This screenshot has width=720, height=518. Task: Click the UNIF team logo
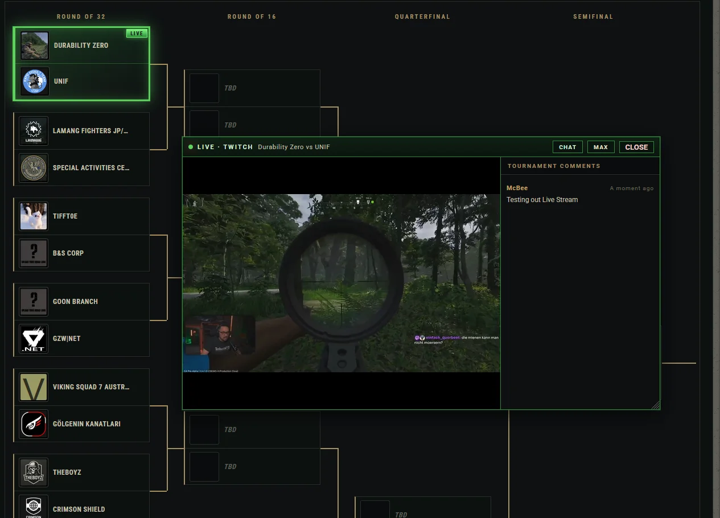point(35,81)
